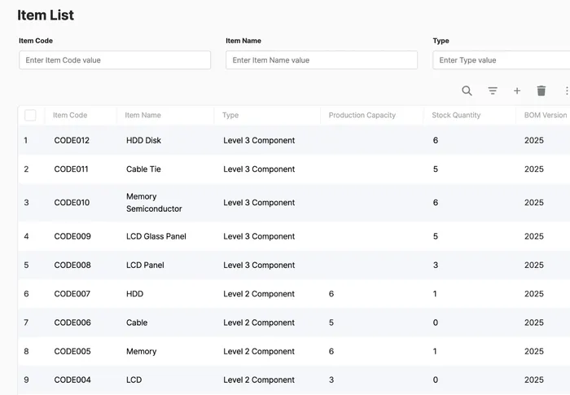Click row number 1 of the table

pos(26,140)
